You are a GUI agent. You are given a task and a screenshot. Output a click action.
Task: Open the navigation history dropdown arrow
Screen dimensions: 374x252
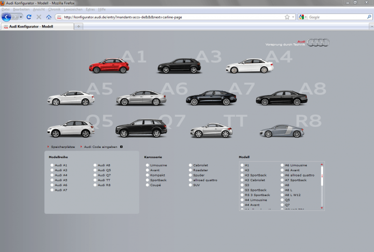pyautogui.click(x=21, y=17)
